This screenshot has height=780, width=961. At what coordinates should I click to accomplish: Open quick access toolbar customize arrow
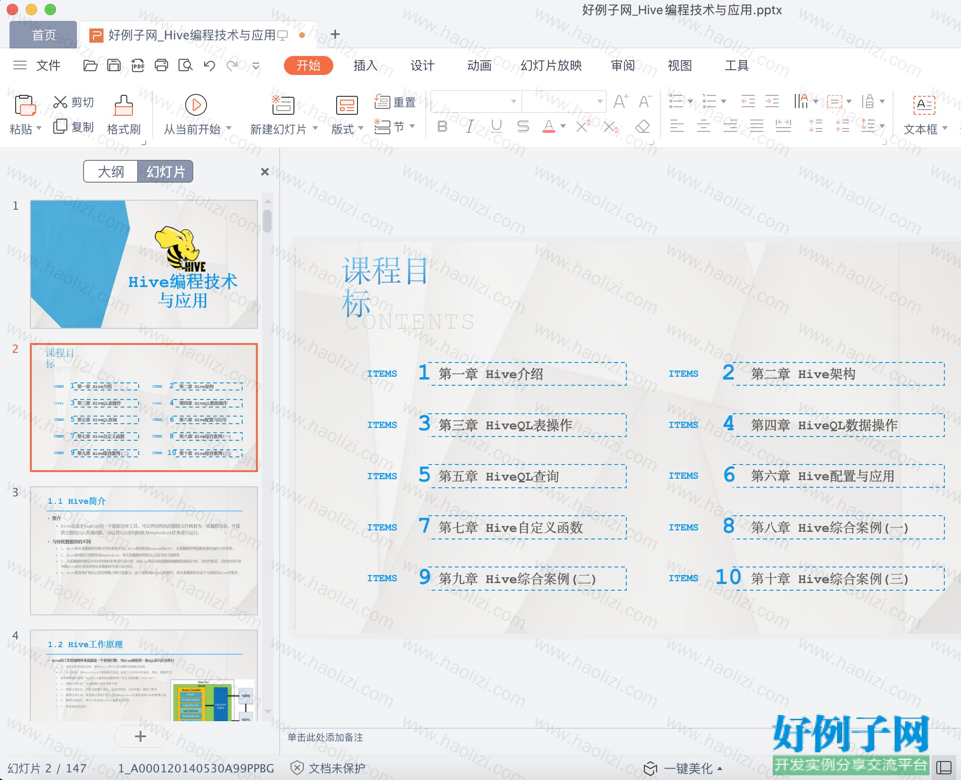[256, 65]
